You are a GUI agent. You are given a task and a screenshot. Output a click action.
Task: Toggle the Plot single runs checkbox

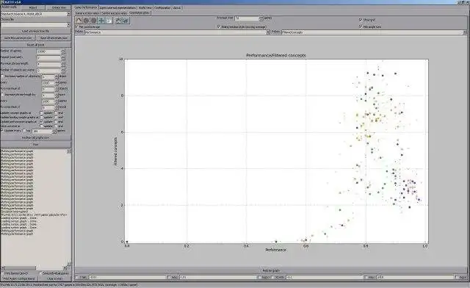361,26
